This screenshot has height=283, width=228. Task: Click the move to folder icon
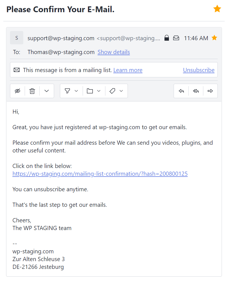click(x=90, y=91)
